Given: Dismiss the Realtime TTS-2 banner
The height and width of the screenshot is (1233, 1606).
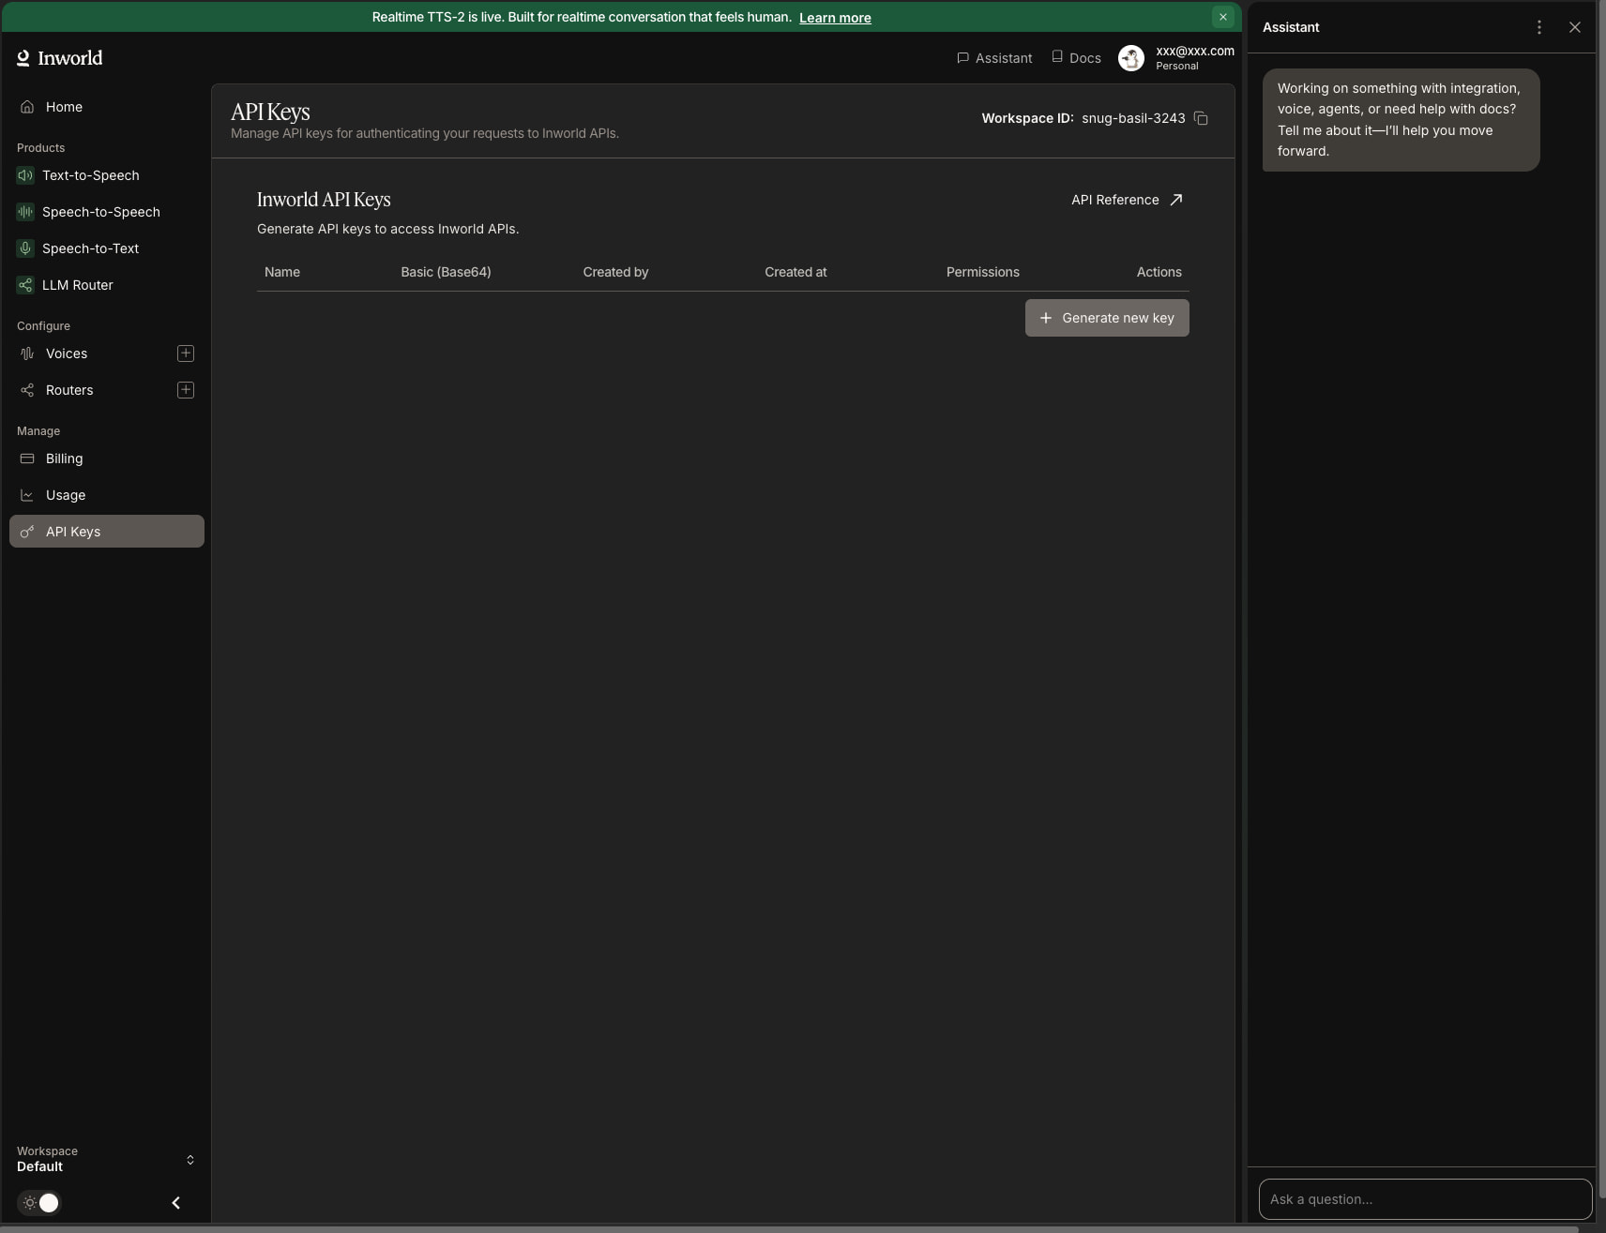Looking at the screenshot, I should tap(1223, 17).
